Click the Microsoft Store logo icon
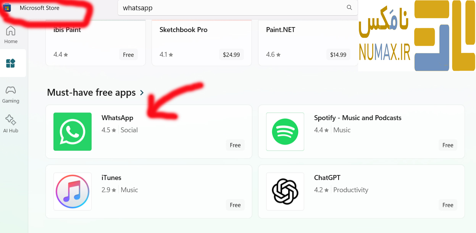This screenshot has width=476, height=233. click(x=7, y=8)
